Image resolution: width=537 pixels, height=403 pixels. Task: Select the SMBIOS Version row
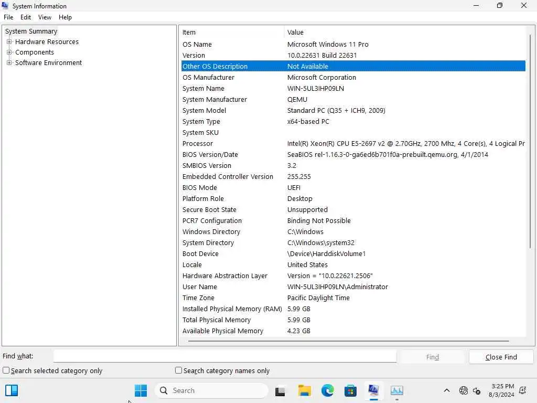353,165
